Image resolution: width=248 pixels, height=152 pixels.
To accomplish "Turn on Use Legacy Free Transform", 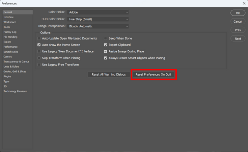I will (x=39, y=65).
